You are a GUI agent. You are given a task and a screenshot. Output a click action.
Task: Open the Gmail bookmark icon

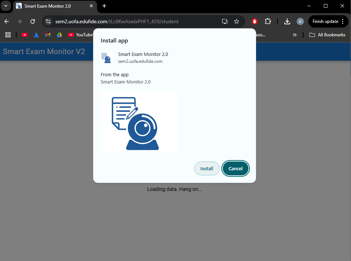(x=47, y=35)
